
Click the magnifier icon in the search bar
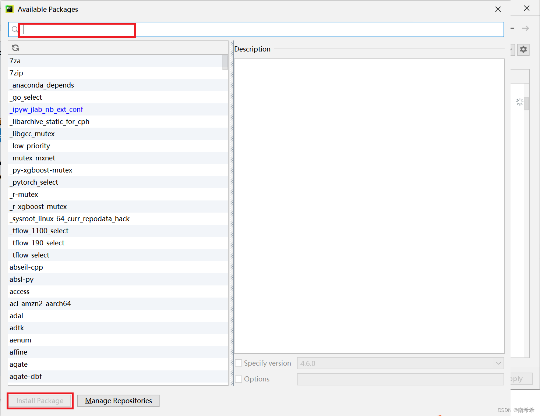point(15,29)
